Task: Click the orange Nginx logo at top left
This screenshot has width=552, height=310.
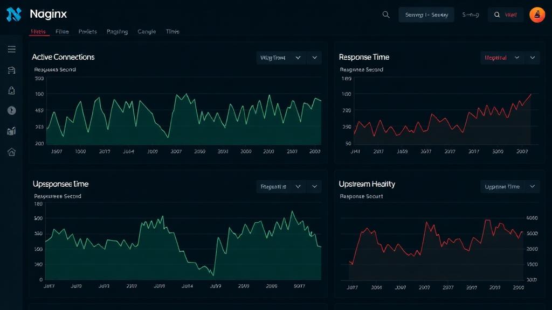Action: click(13, 14)
